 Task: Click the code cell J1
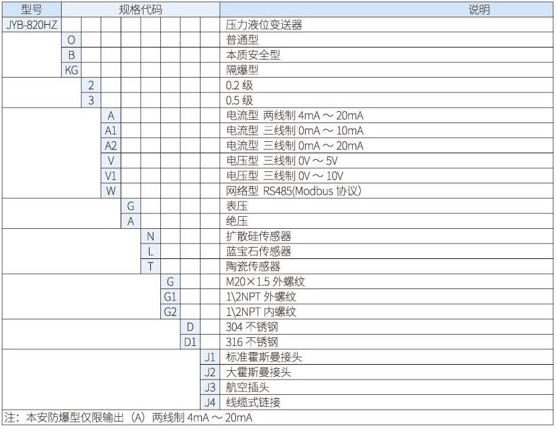coord(210,357)
